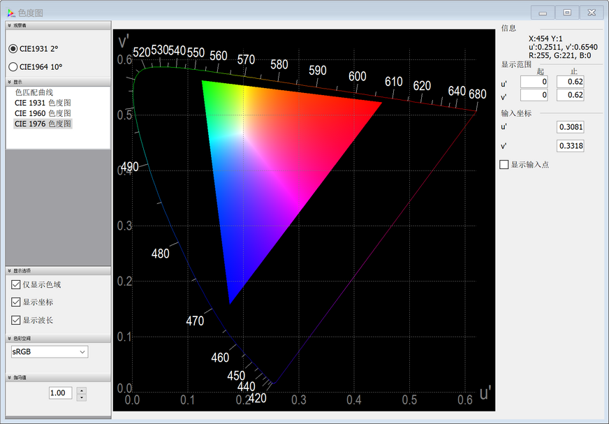Collapse the 观察者 panel header
Viewport: 609px width, 424px height.
[58, 25]
